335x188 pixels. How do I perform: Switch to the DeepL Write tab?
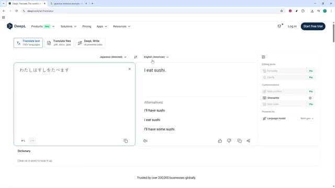pos(90,43)
